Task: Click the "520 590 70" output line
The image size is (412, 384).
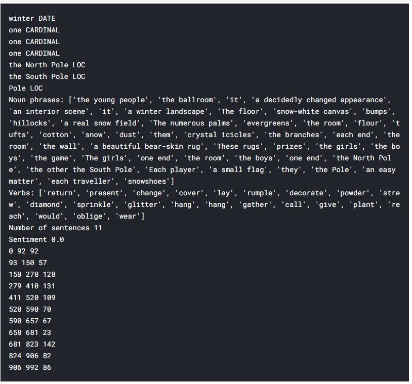Action: pos(30,309)
